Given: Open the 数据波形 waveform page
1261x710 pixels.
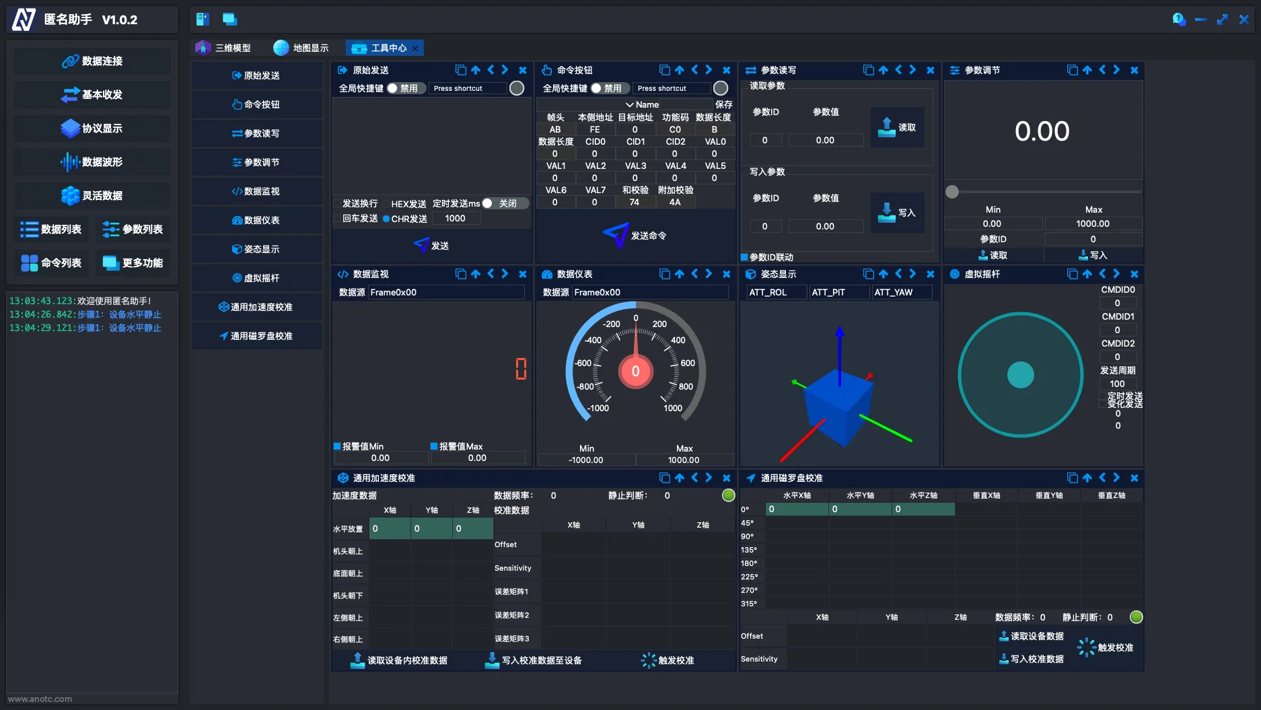Looking at the screenshot, I should [92, 162].
